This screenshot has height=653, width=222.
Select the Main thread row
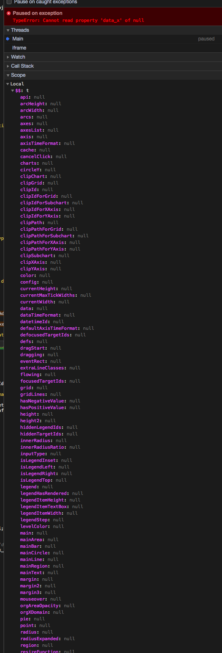(x=113, y=39)
